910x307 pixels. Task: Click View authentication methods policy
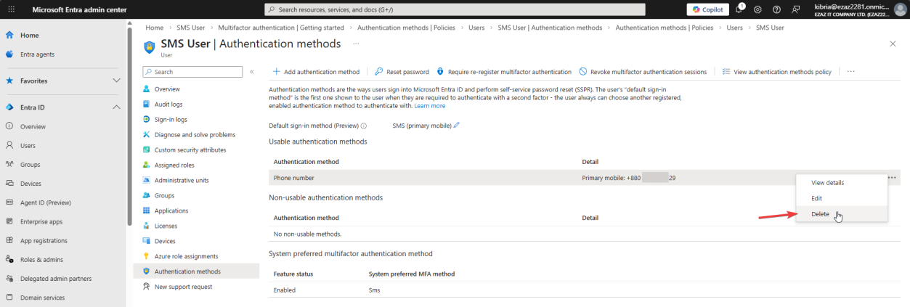[x=777, y=72]
